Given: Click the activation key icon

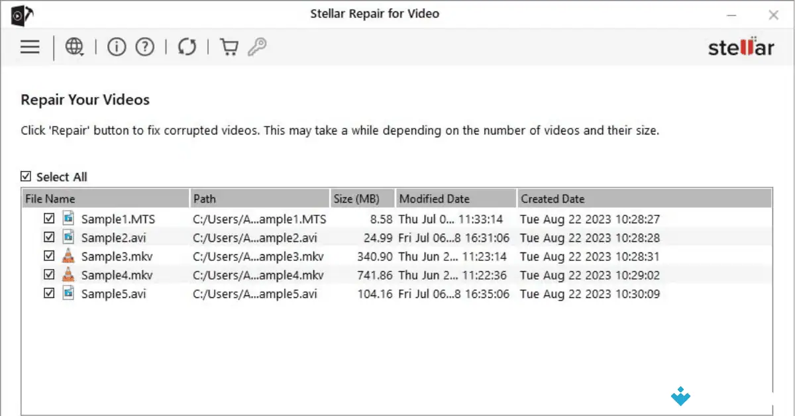Looking at the screenshot, I should pos(257,47).
